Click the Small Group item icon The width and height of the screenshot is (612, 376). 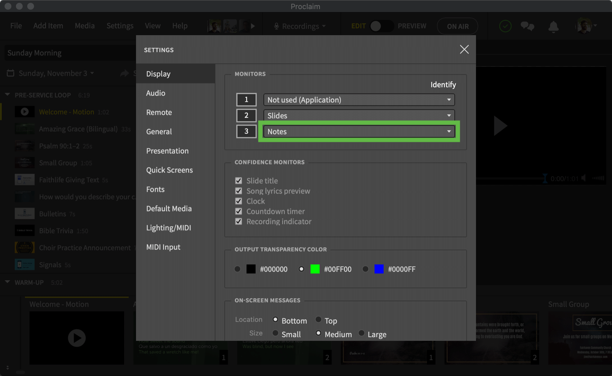pos(24,163)
